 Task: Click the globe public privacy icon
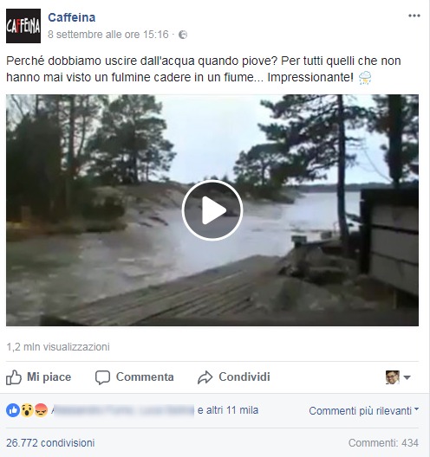pyautogui.click(x=183, y=35)
